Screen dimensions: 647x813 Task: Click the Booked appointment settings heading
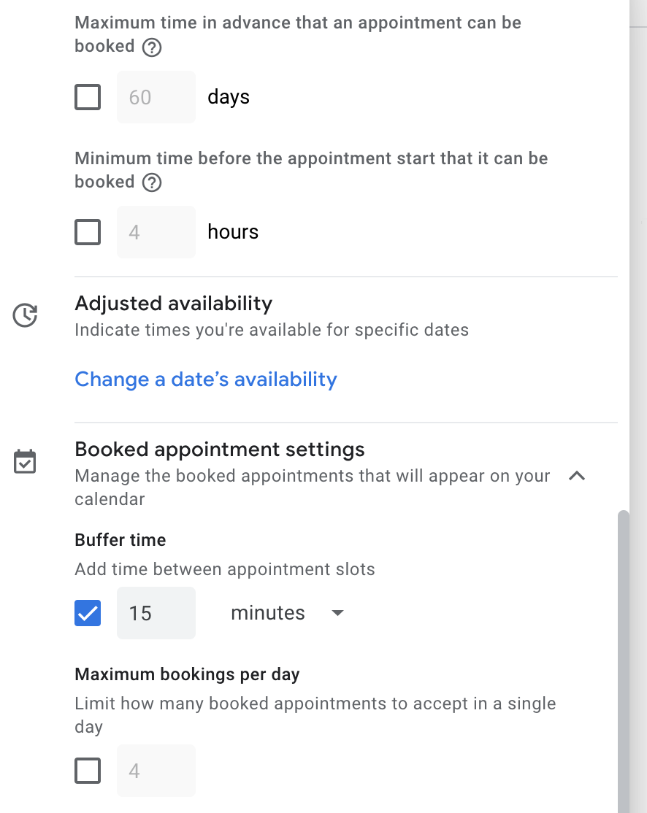(x=220, y=449)
